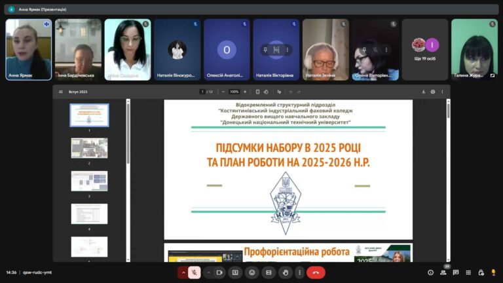Zoom out the PDF with minus button
Viewport: 503px width, 283px height.
tap(223, 92)
